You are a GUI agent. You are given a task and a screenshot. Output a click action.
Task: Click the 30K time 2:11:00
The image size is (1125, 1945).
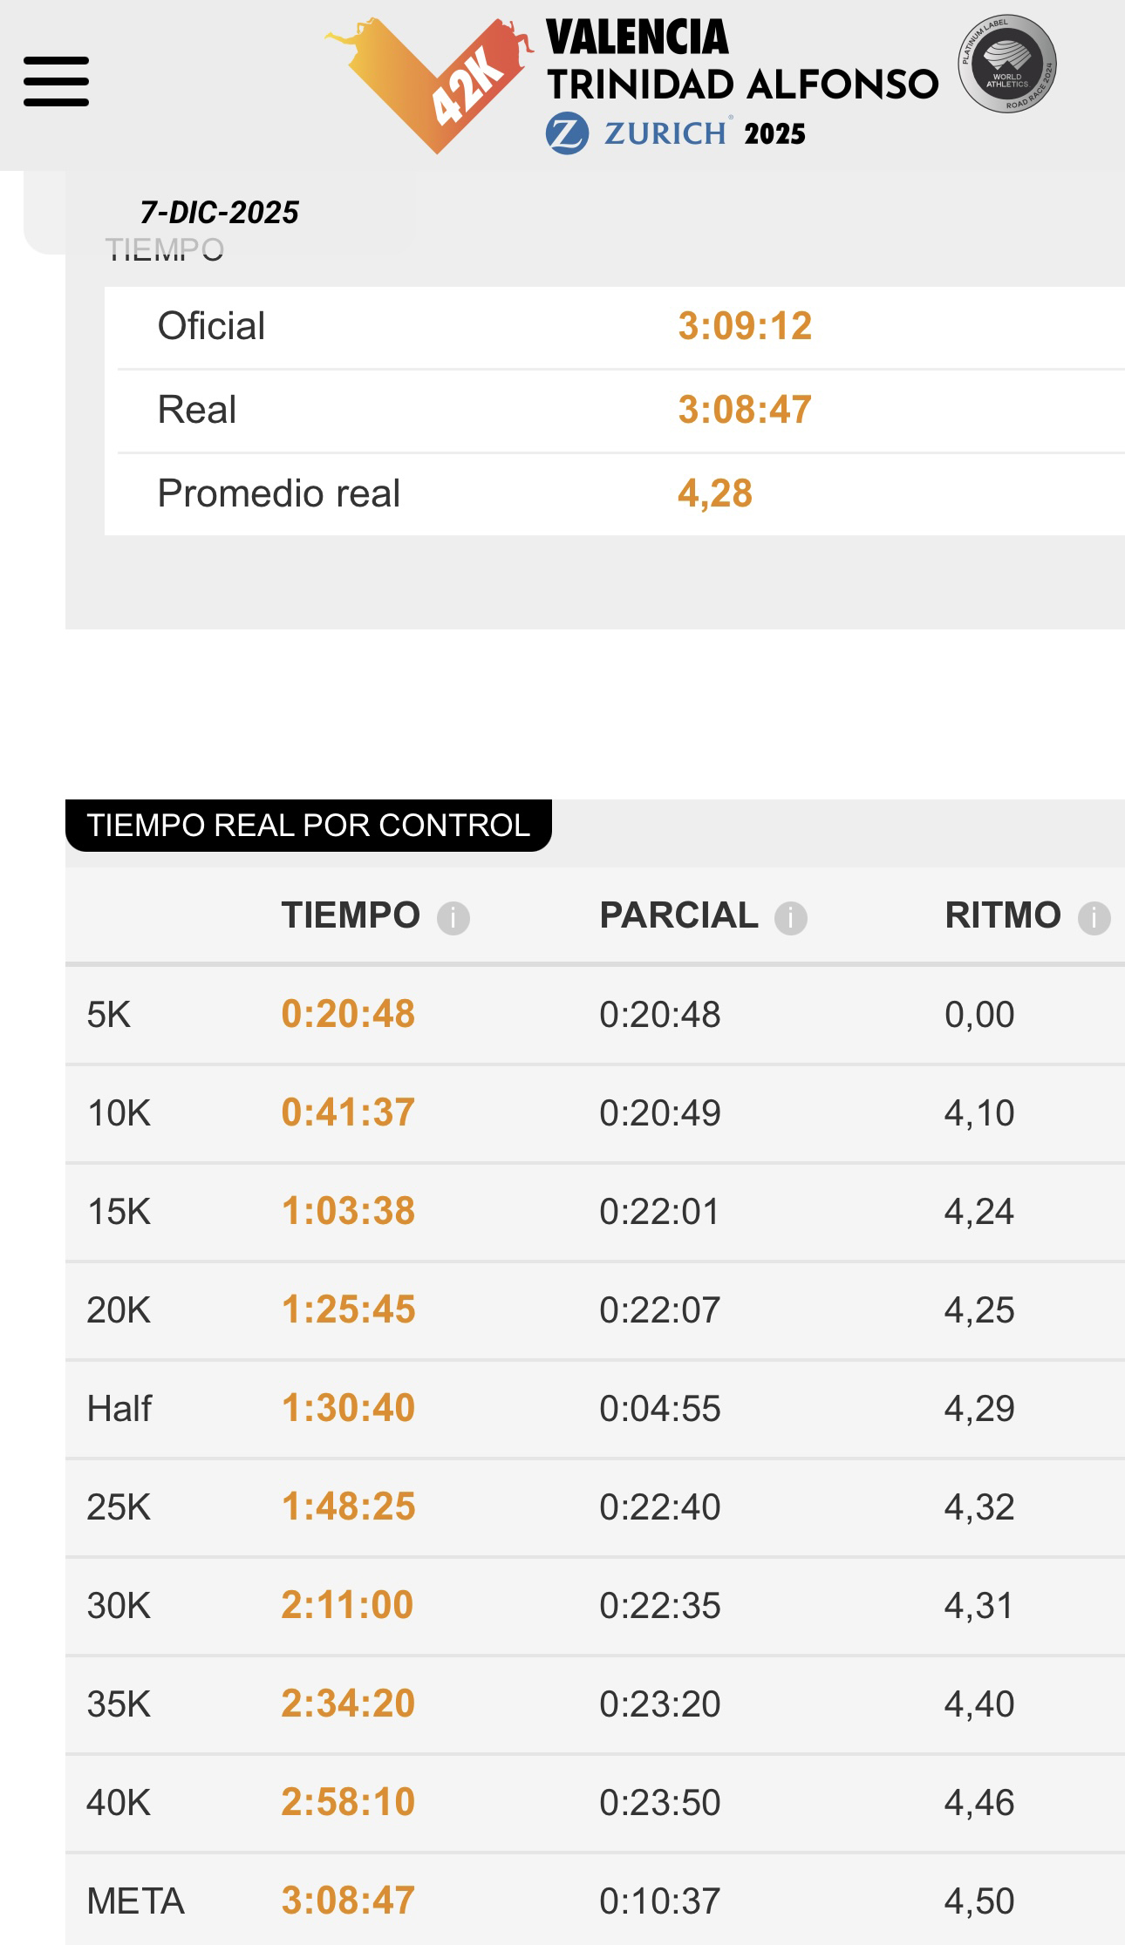[x=347, y=1606]
